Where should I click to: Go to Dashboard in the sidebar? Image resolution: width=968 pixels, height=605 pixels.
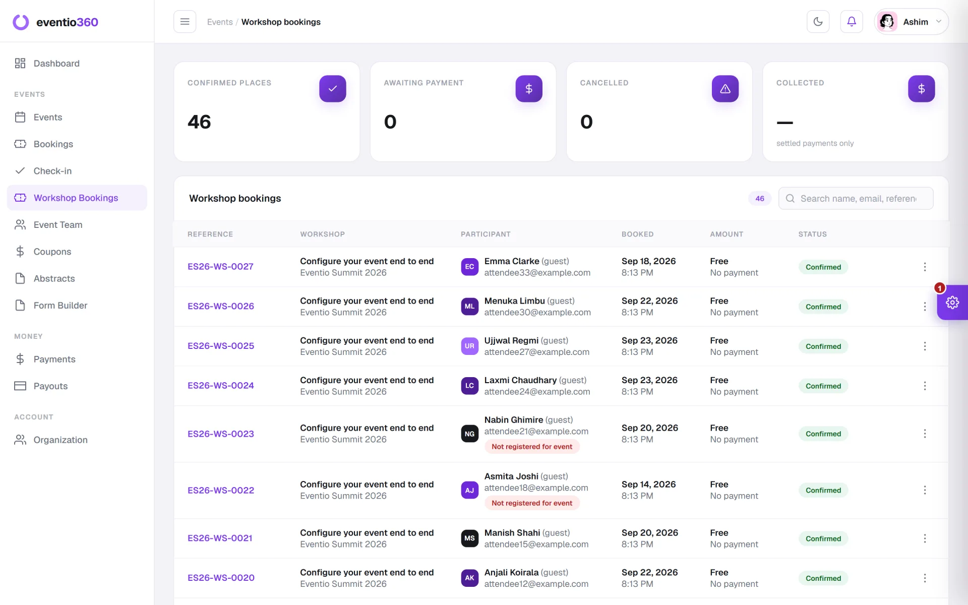pos(77,64)
